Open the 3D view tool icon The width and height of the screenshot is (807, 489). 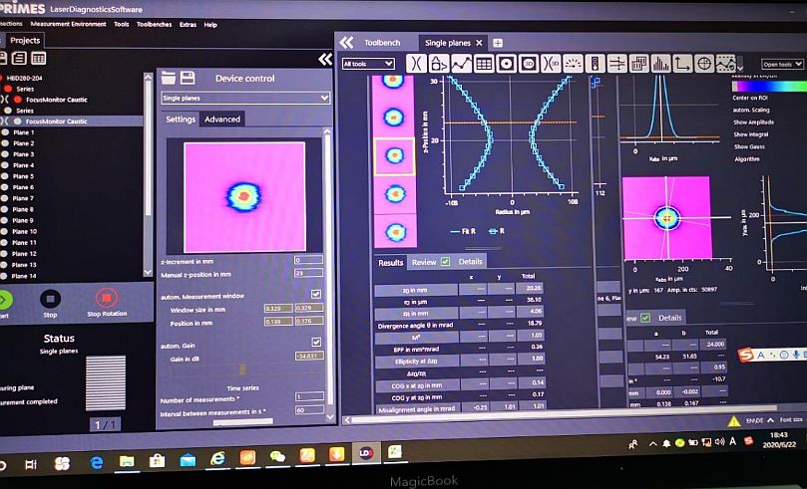point(529,63)
